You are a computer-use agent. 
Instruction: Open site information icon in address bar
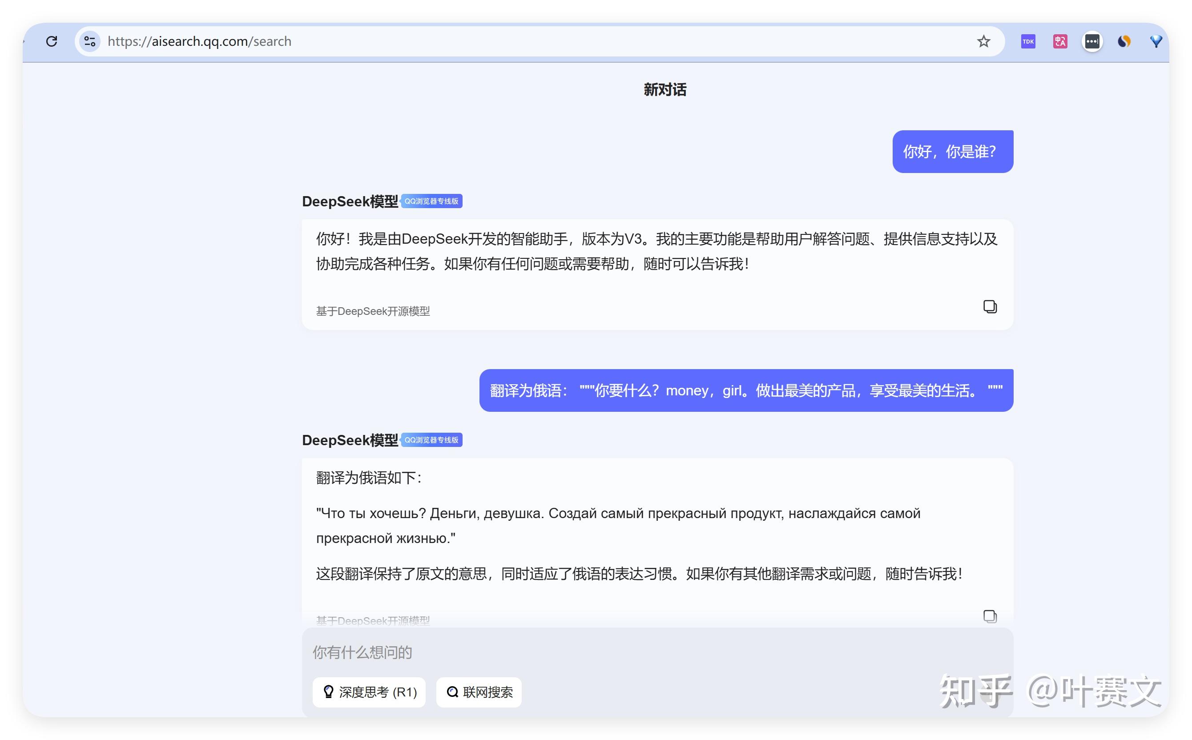89,42
